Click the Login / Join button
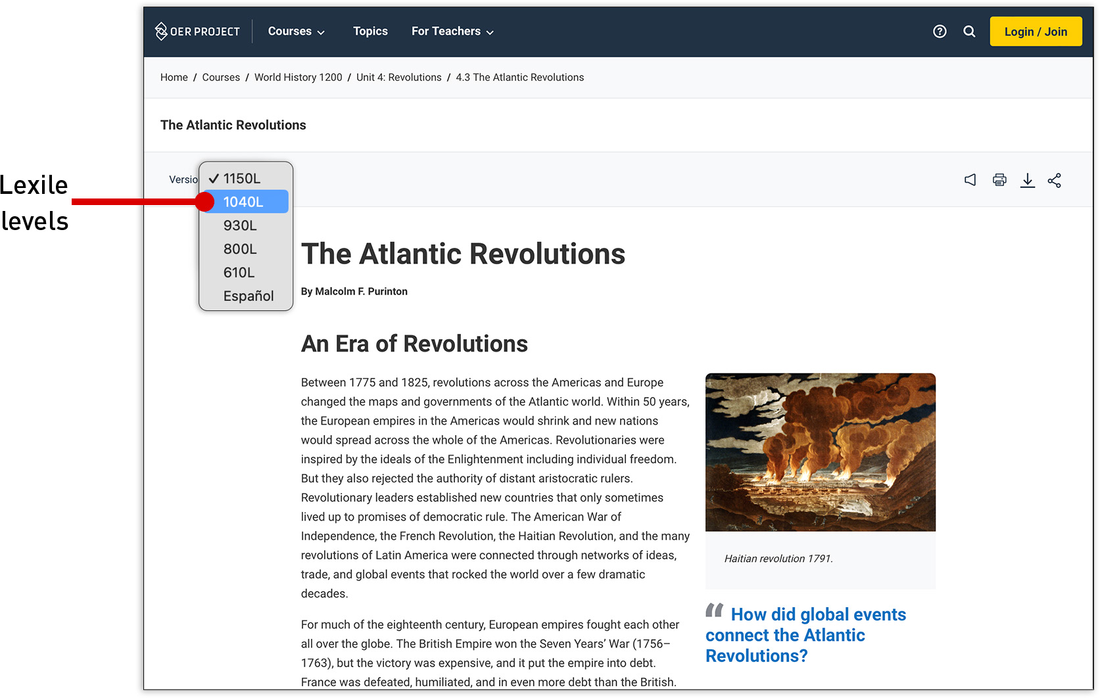This screenshot has width=1100, height=698. [x=1036, y=31]
